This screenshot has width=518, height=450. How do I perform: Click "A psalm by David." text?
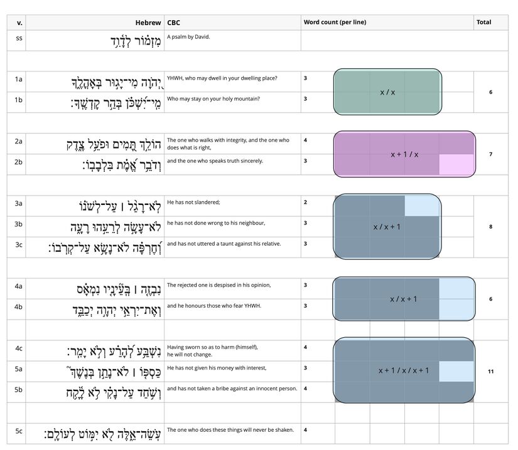click(x=189, y=37)
